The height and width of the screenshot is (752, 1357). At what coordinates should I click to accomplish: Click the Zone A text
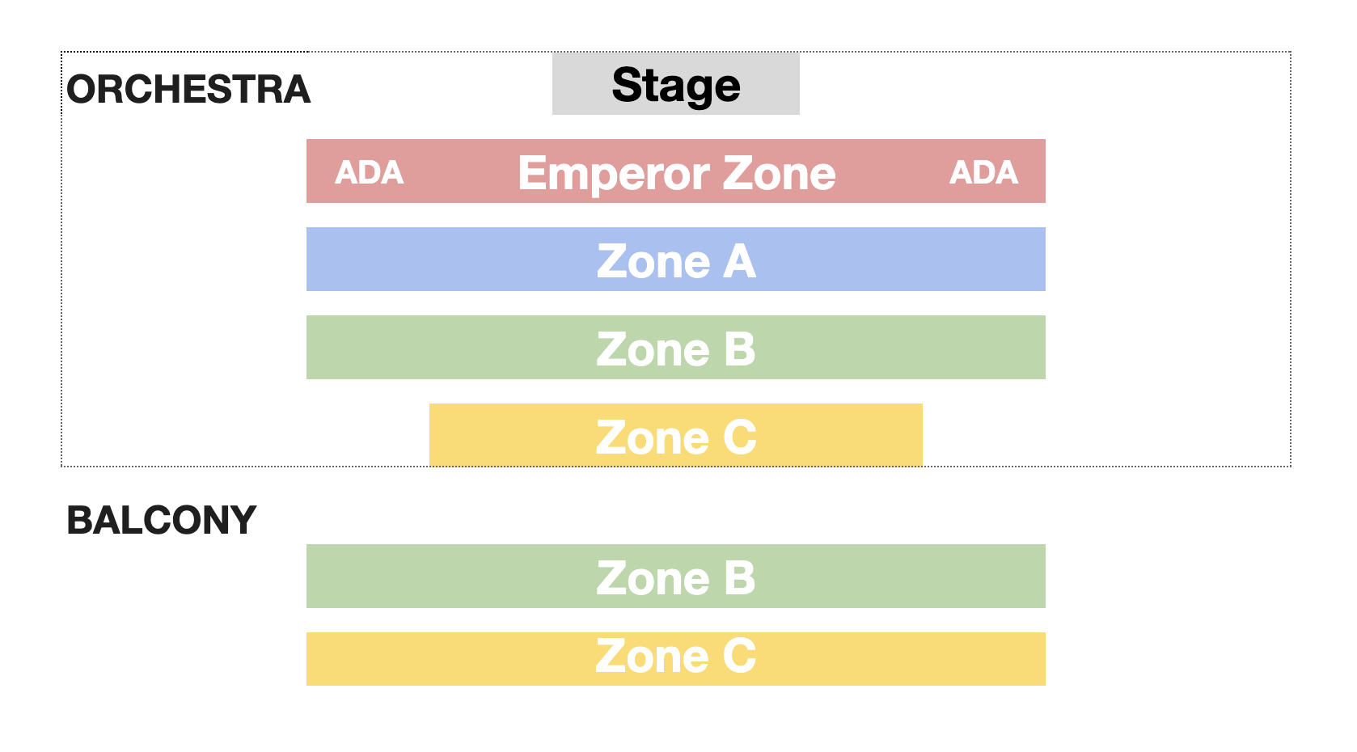coord(676,261)
